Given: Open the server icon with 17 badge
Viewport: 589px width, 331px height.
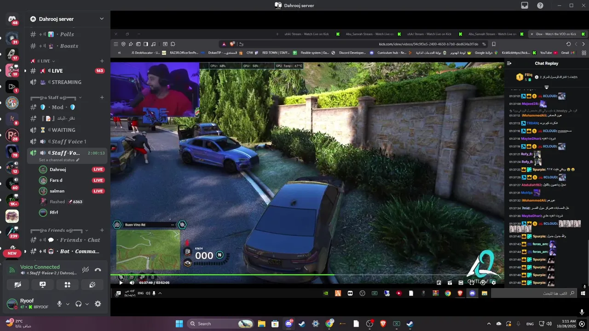Looking at the screenshot, I should click(x=12, y=54).
